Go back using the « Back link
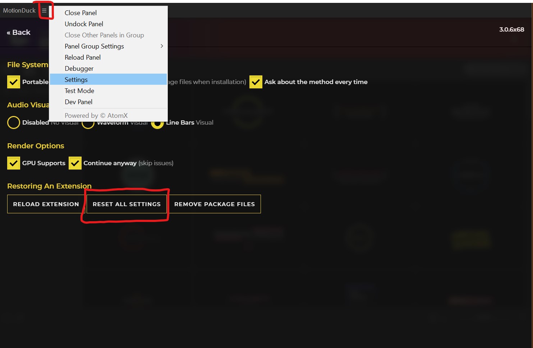The height and width of the screenshot is (348, 533). tap(19, 32)
